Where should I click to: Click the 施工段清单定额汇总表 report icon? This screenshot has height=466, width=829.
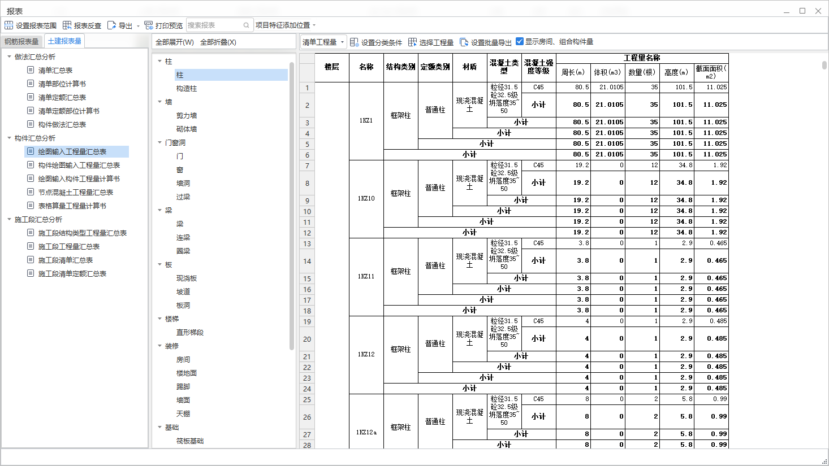[31, 273]
